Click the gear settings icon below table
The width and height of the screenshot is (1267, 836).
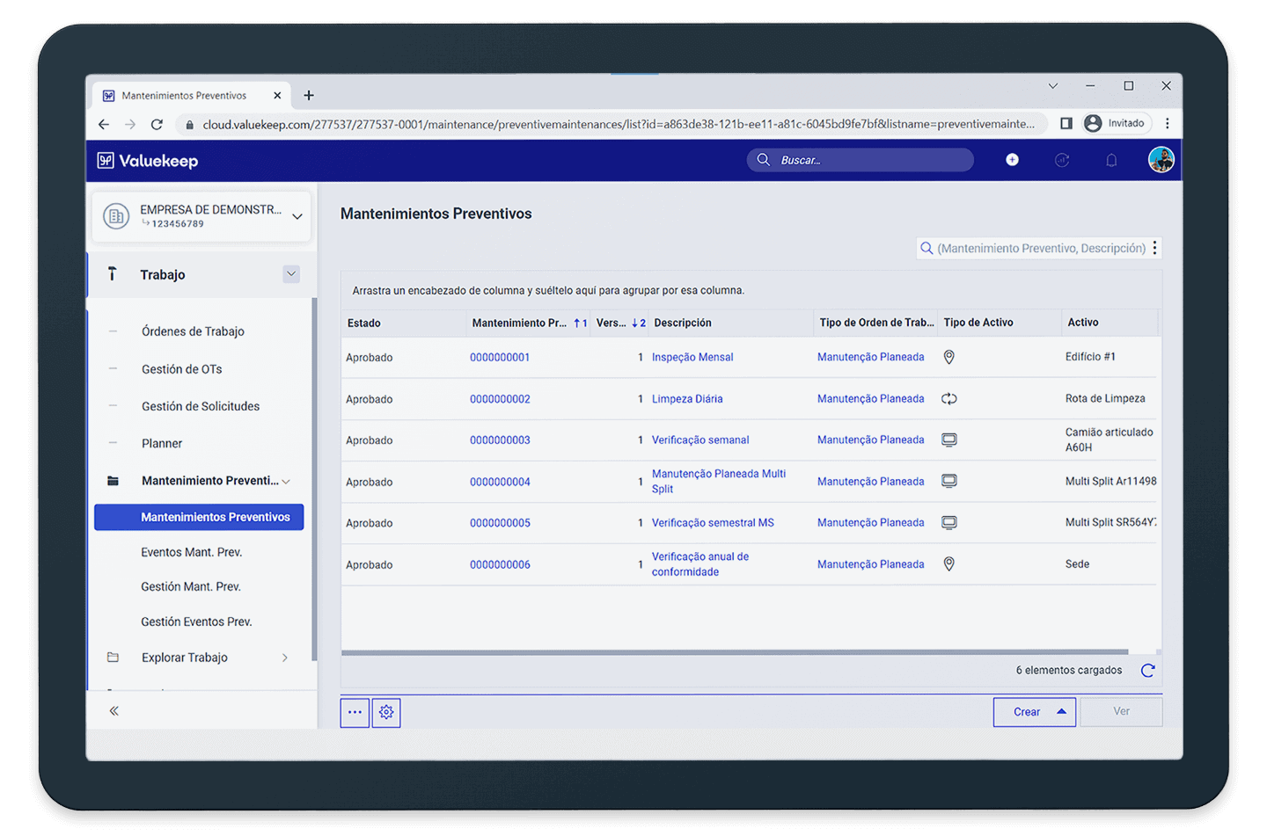coord(386,712)
